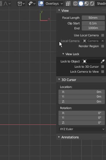Click the 'Focal Length' label

71,18
